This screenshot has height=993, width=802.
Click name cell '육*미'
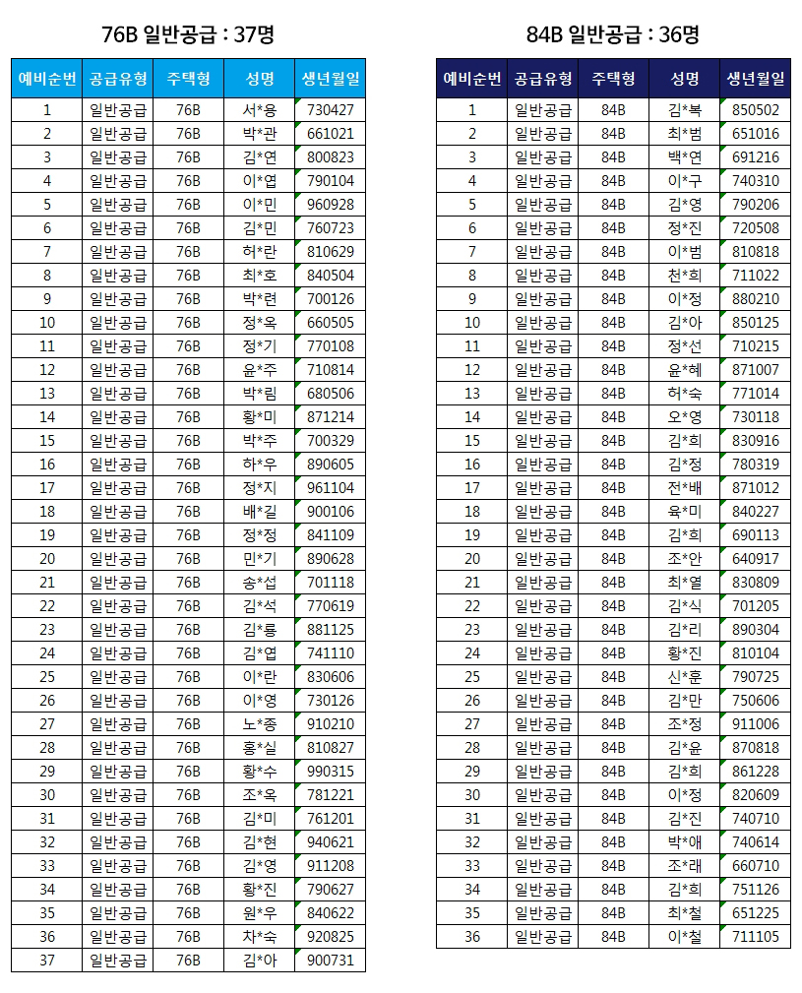pos(684,512)
